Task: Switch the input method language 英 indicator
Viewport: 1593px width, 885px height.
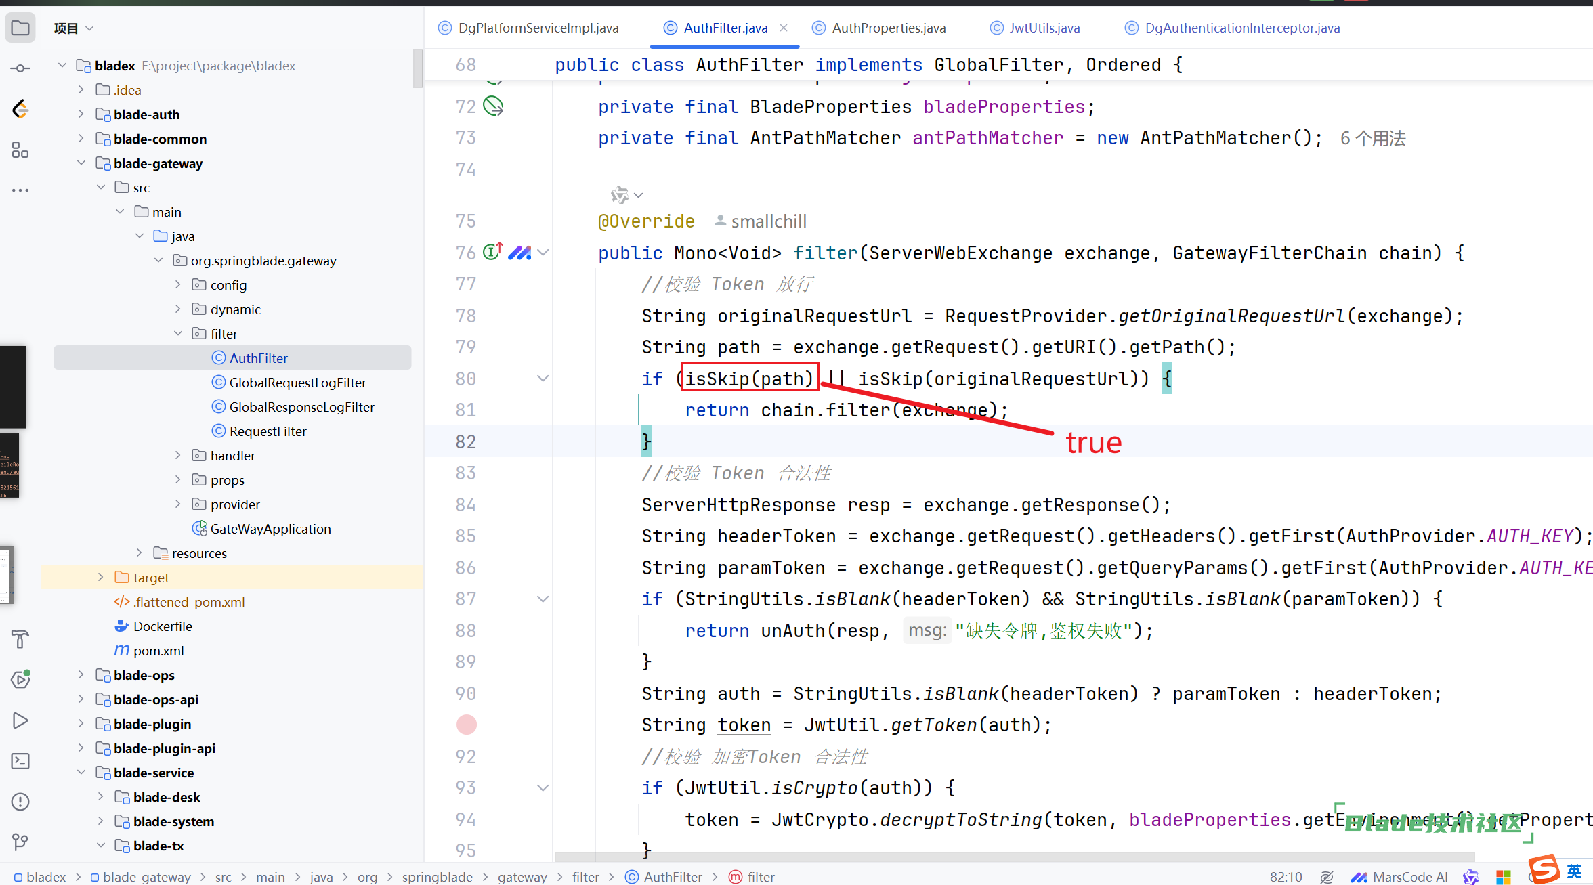Action: (1575, 871)
